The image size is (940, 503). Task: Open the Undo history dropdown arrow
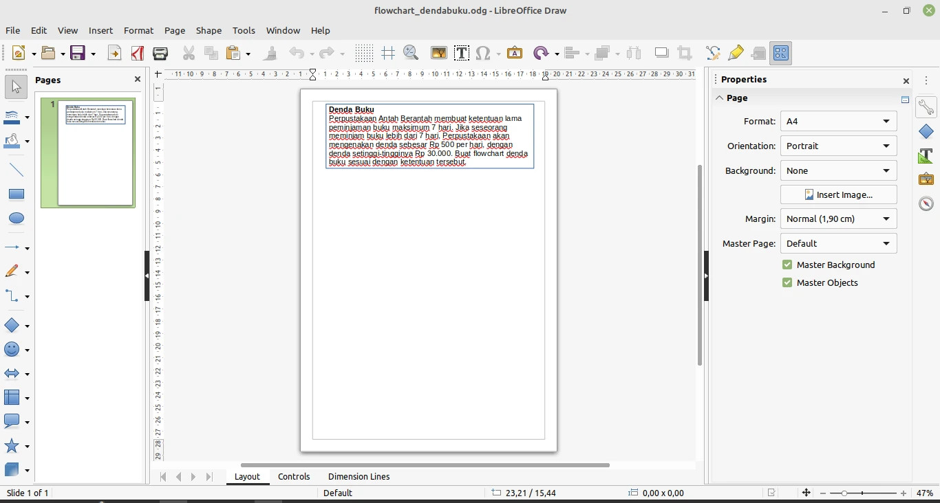[312, 54]
